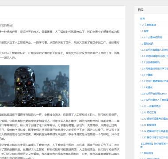The height and width of the screenshot is (159, 168).
Task: Open section 1.2.2 about neural network prediction
Action: tap(154, 56)
